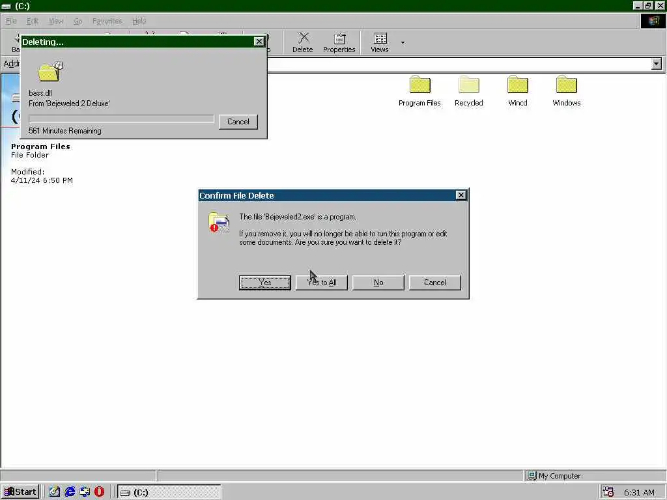Click the Windows logo throbber icon
The height and width of the screenshot is (500, 667).
(x=653, y=21)
